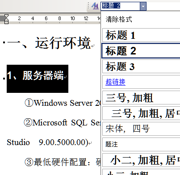The height and width of the screenshot is (175, 180).
Task: Pick the 三号, 加粗 style
Action: [x=141, y=98]
